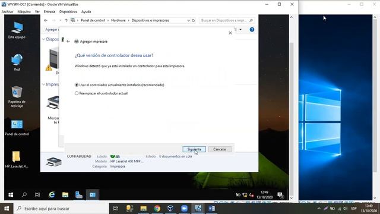Image resolution: width=380 pixels, height=214 pixels.
Task: Open Zoom from host taskbar
Action: pyautogui.click(x=184, y=209)
